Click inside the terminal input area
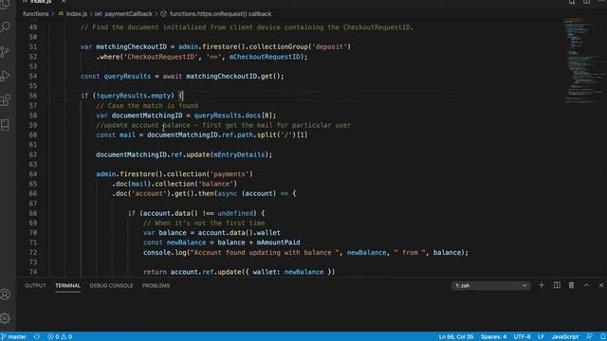 coord(311,312)
